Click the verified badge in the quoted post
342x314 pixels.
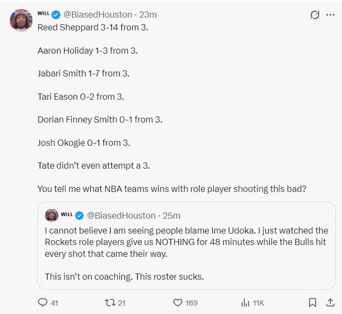click(80, 215)
